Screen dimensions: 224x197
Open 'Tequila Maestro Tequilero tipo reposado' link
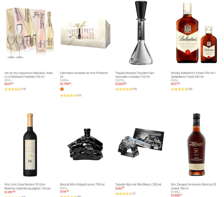click(135, 75)
